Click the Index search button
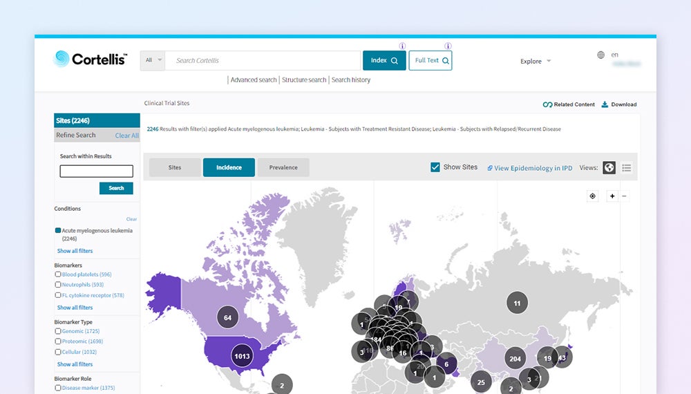The width and height of the screenshot is (691, 394). click(x=384, y=60)
